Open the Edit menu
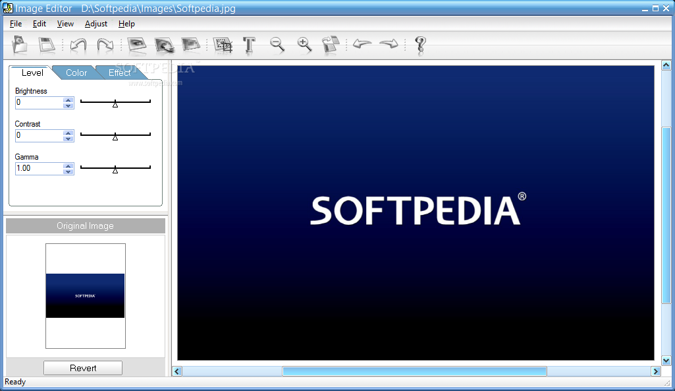This screenshot has height=391, width=675. [x=39, y=24]
